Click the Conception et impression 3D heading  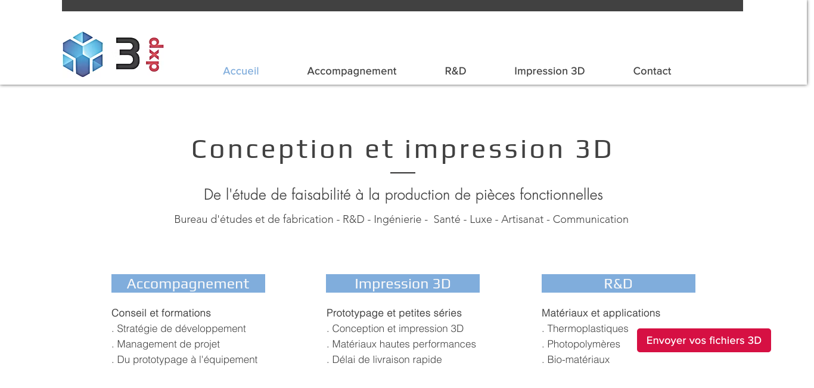pos(402,149)
